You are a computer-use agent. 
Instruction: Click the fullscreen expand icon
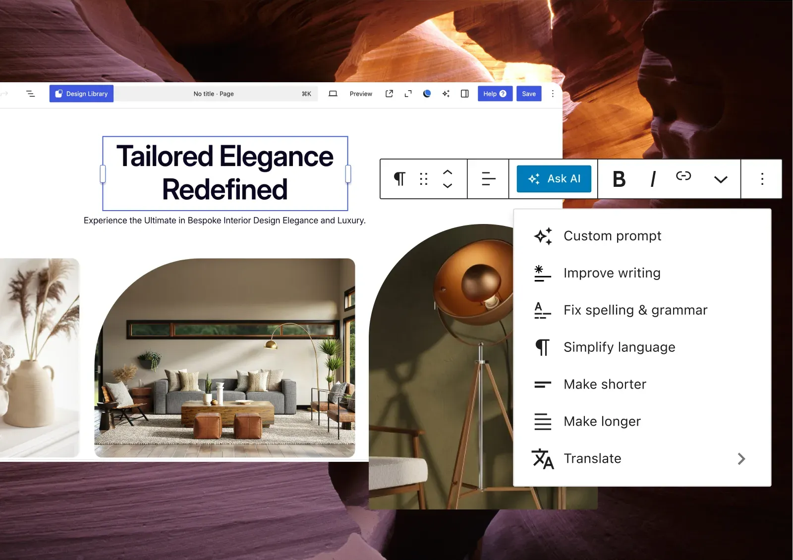tap(408, 94)
